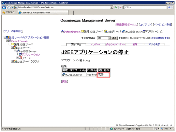Expand the リソース tree node
Image resolution: width=176 pixels, height=132 pixels.
(18, 58)
